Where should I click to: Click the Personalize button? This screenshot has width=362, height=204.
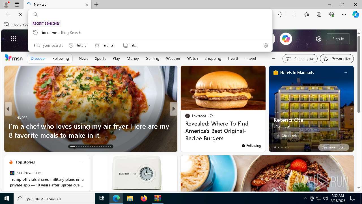pos(337,59)
